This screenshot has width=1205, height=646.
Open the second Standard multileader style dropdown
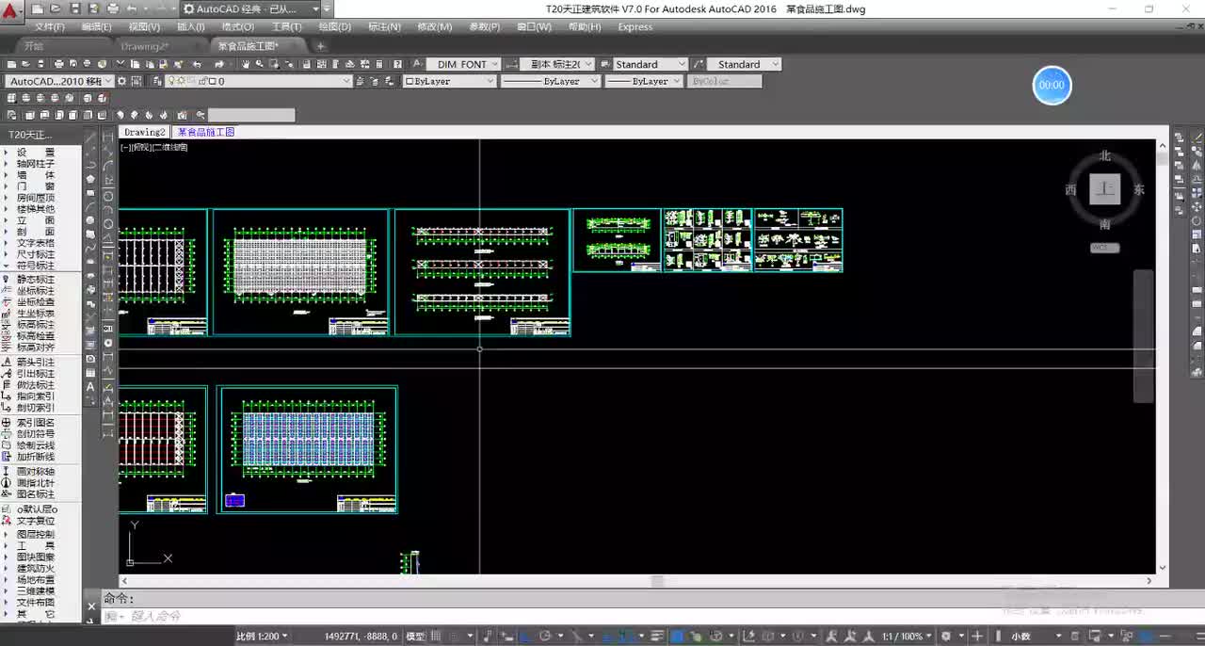pyautogui.click(x=744, y=64)
